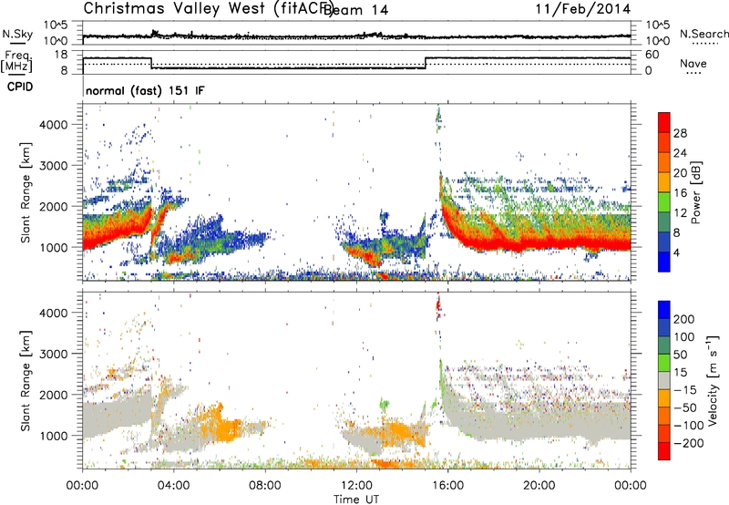
Task: Click the '-200' tick on velocity colorbar
Action: [x=689, y=443]
